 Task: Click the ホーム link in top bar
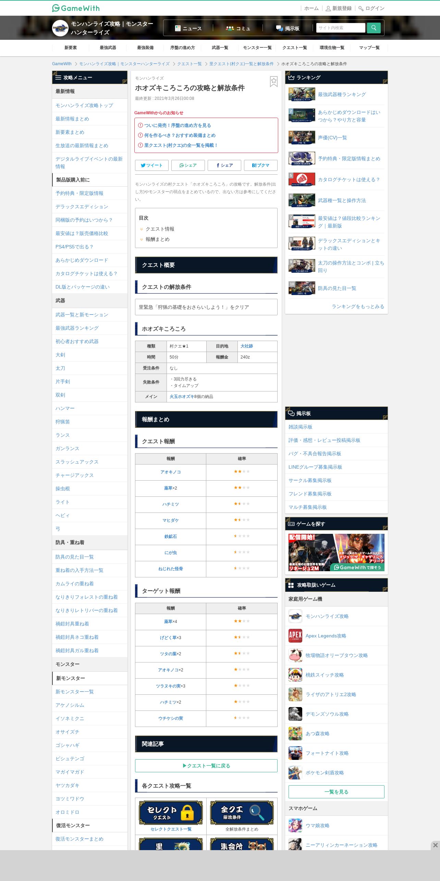311,8
